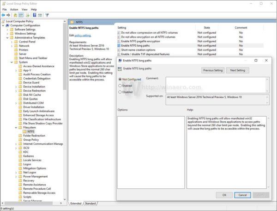Click the Computer Configuration node icon
The height and width of the screenshot is (211, 277).
(x=7, y=25)
